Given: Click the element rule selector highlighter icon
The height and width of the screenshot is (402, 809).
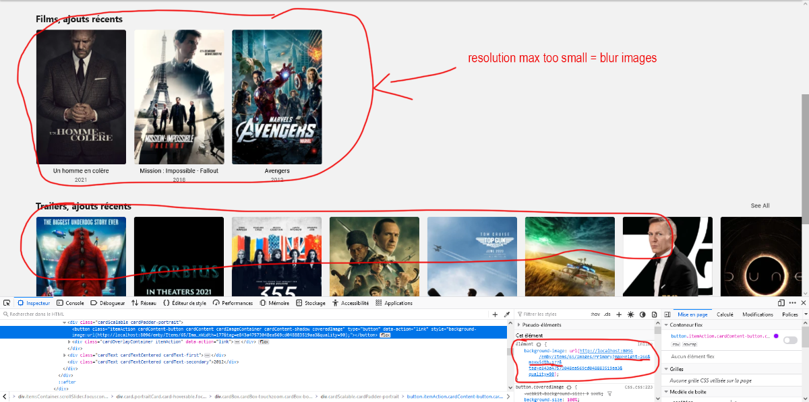Looking at the screenshot, I should [x=537, y=344].
